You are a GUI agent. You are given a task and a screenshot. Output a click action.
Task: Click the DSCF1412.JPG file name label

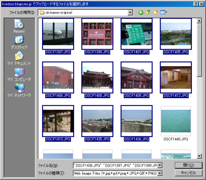(176, 96)
